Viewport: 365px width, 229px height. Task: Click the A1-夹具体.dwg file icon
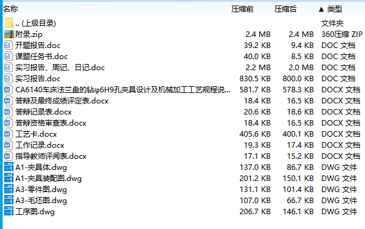(x=9, y=167)
